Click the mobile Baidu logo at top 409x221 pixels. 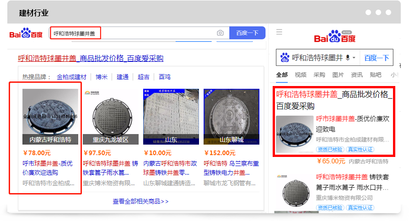334,37
